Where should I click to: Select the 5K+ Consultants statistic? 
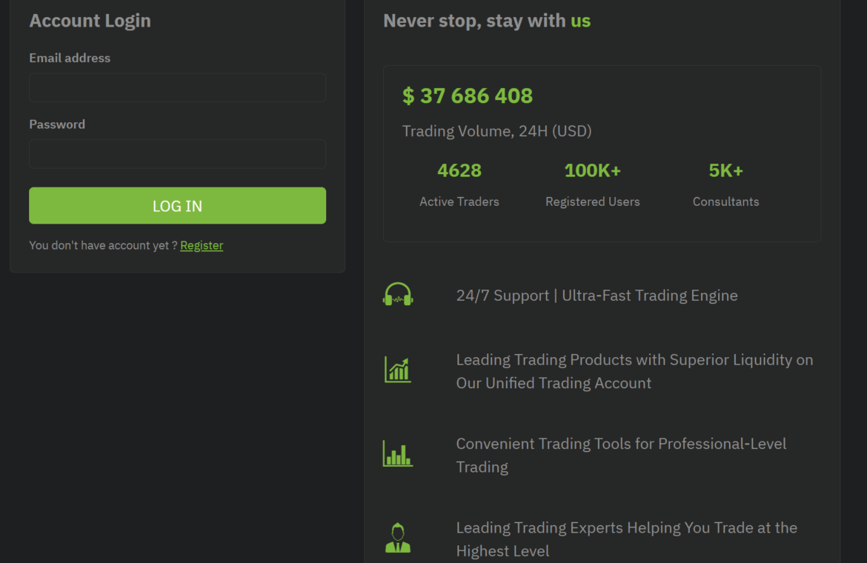click(x=726, y=170)
